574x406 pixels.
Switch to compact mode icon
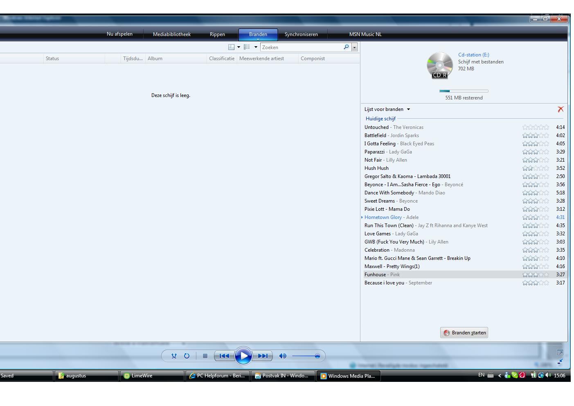560,361
